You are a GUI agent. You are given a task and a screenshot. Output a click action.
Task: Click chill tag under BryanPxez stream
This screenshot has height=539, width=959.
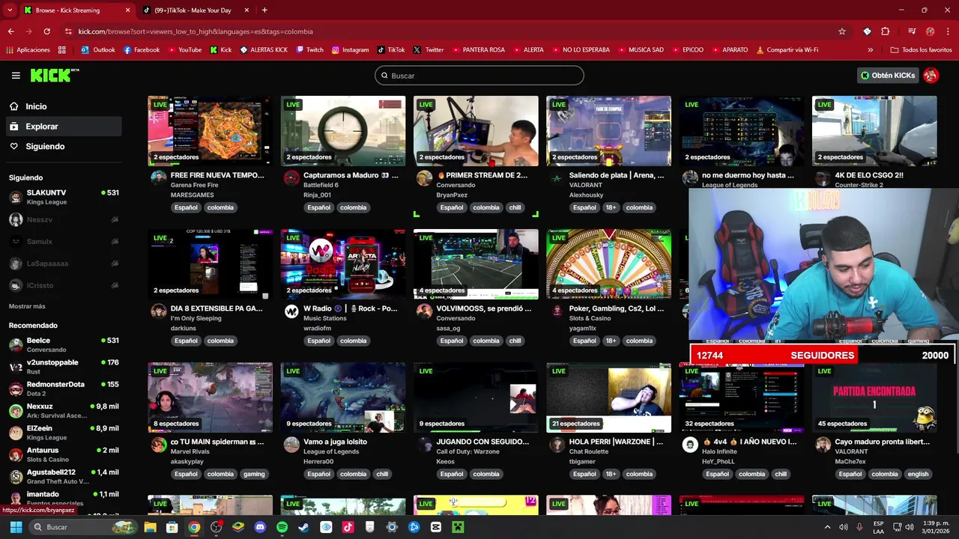[x=515, y=207]
